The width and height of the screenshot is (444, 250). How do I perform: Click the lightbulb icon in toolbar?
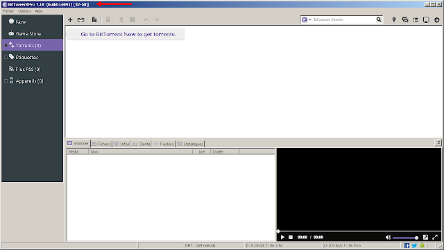[393, 19]
